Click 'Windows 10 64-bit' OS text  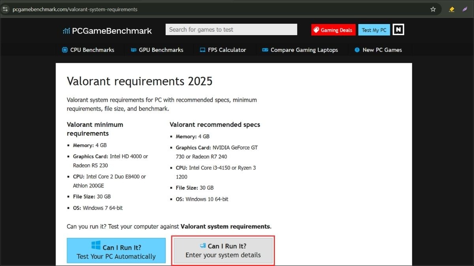pyautogui.click(x=207, y=199)
